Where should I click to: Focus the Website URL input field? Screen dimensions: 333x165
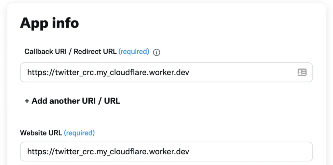(244, 151)
